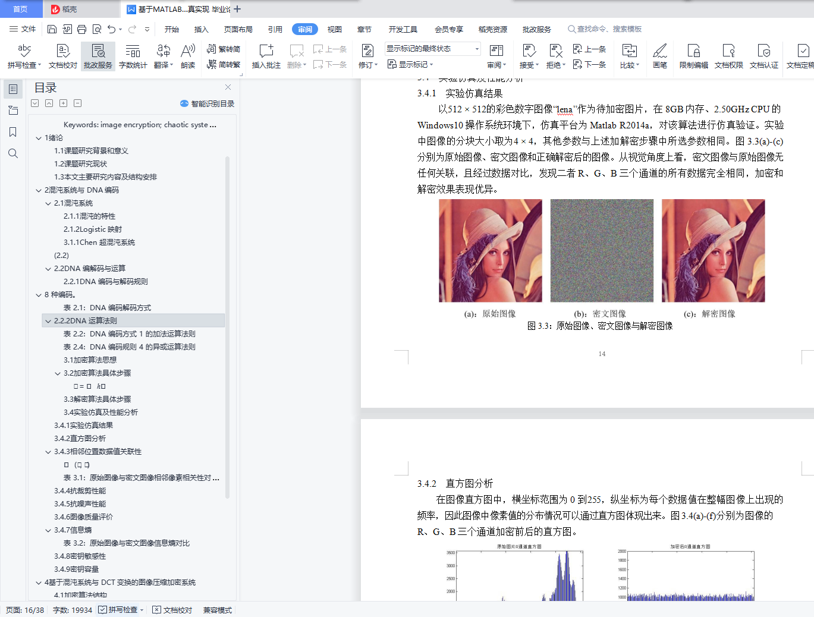The height and width of the screenshot is (617, 814).
Task: Open the bookmark sidebar icon
Action: (x=13, y=132)
